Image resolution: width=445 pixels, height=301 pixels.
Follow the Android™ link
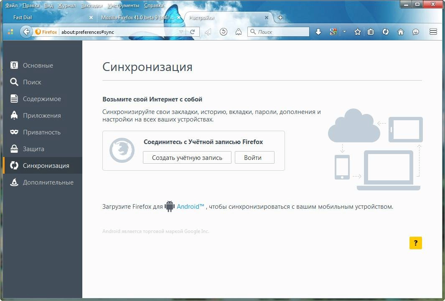[191, 207]
